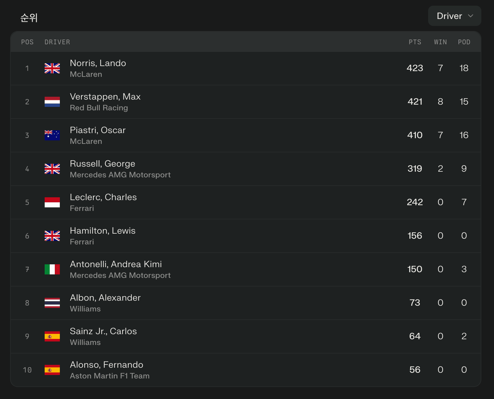Select the Red Bull Racing team name
The width and height of the screenshot is (494, 399).
(99, 108)
